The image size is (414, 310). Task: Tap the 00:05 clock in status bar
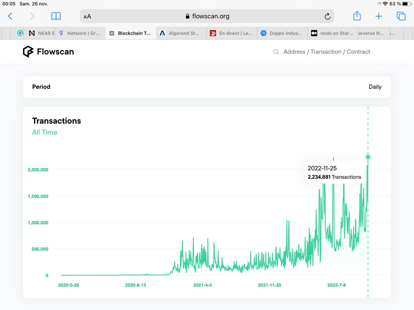(9, 4)
